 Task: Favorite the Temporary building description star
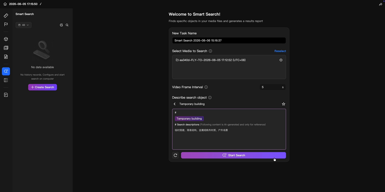click(283, 104)
